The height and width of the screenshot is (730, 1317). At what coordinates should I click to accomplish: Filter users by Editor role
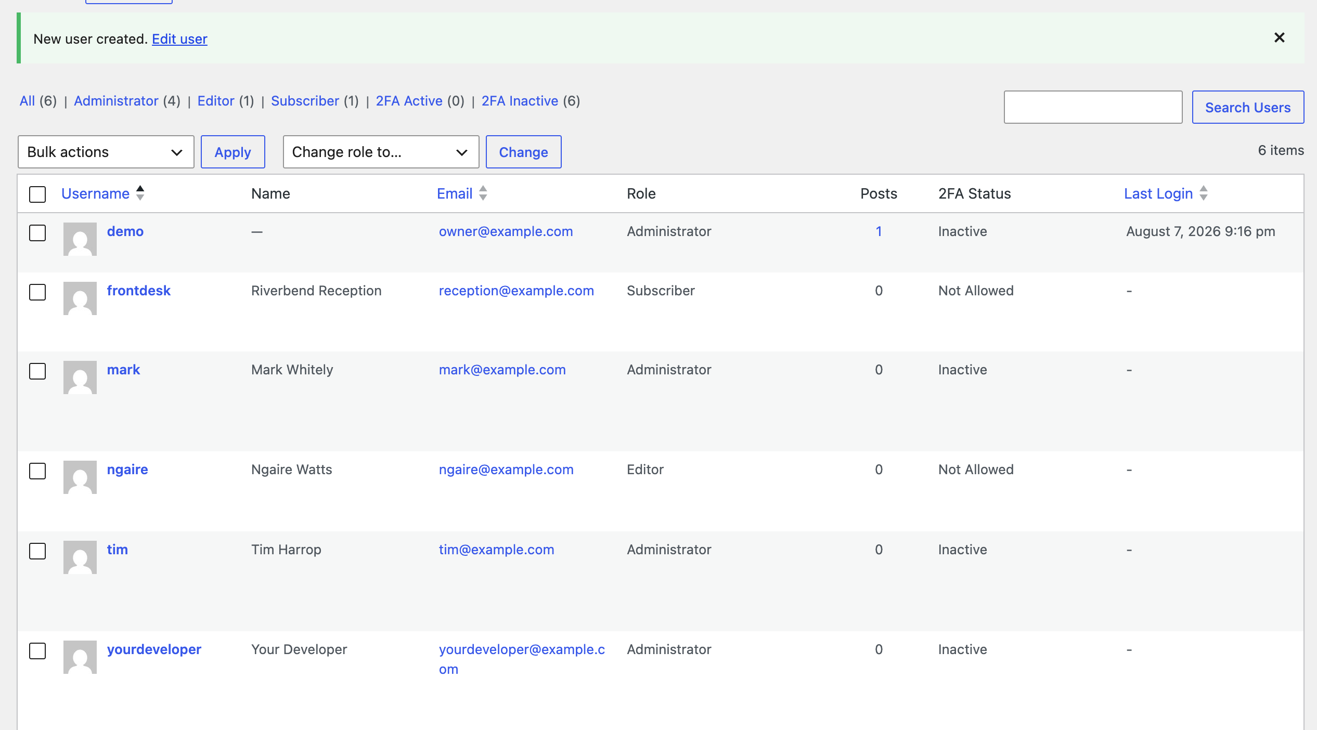[216, 101]
